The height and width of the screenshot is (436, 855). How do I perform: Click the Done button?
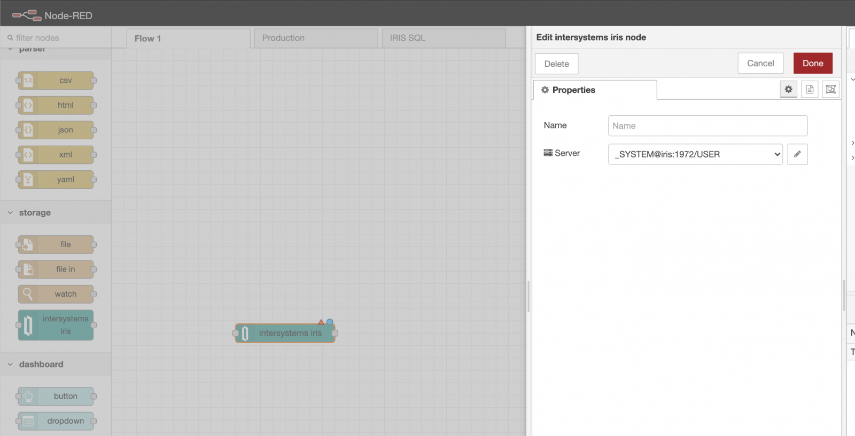(x=813, y=63)
